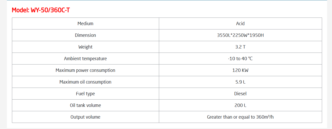Image resolution: width=332 pixels, height=129 pixels.
Task: Select the -10 to 40 ℃ value
Action: (240, 59)
